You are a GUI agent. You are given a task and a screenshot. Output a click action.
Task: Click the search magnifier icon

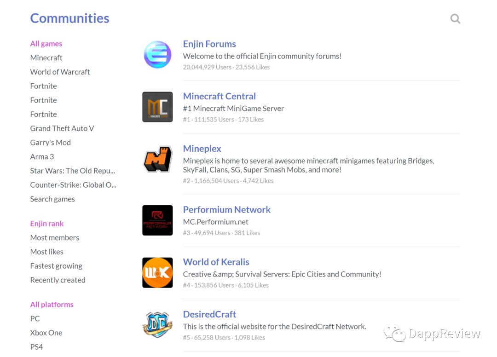click(x=455, y=19)
